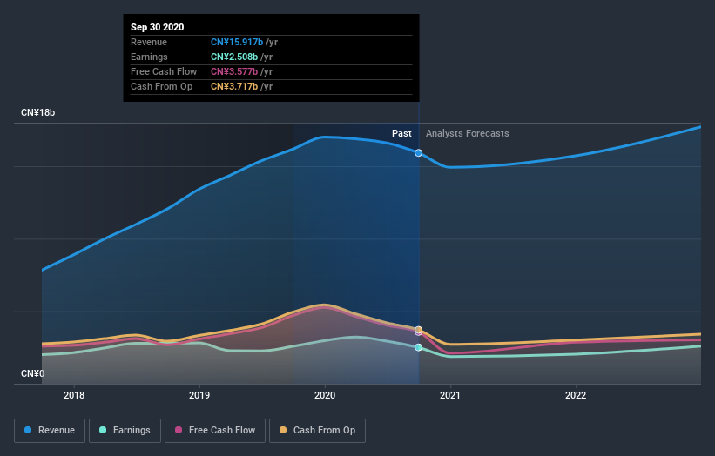Toggle the Cash From Op legend button
Image resolution: width=715 pixels, height=456 pixels.
317,431
